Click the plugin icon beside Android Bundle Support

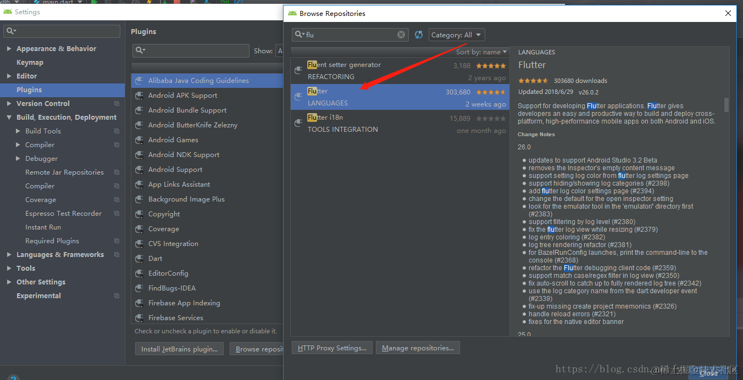(x=140, y=110)
